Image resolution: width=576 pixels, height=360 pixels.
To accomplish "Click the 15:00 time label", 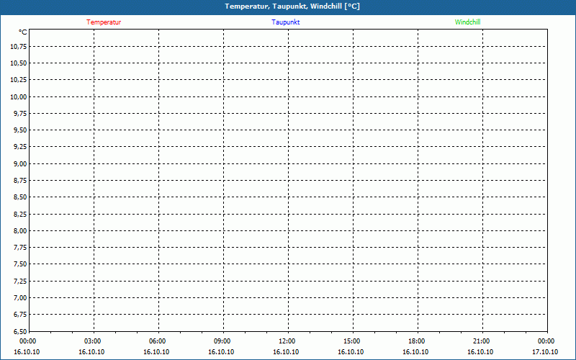I will [x=352, y=341].
